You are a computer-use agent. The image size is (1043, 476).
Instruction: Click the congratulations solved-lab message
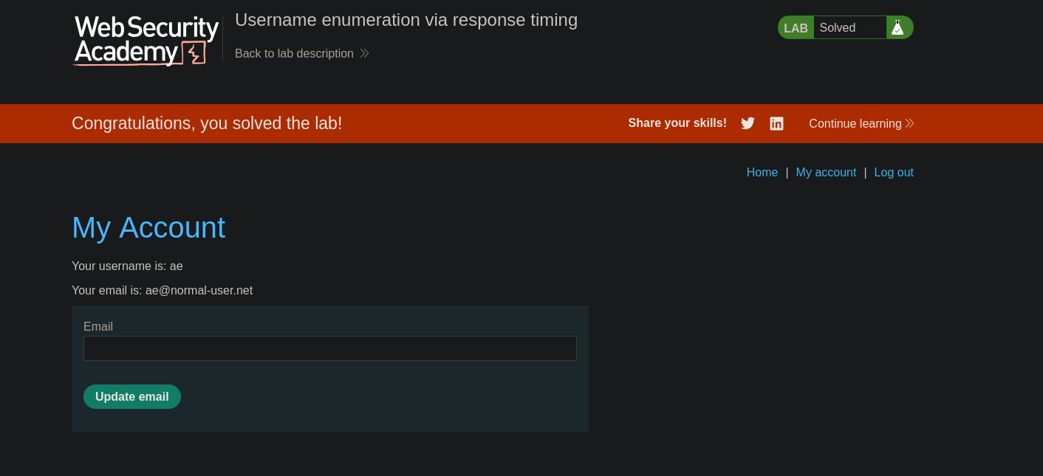[x=207, y=123]
